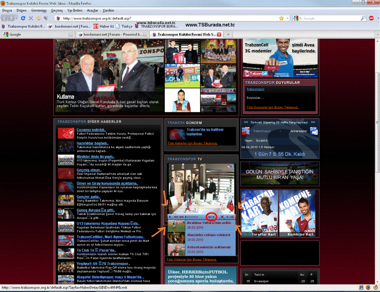Image resolution: width=380 pixels, height=292 pixels.
Task: Switch to the Google tab
Action: [37, 35]
